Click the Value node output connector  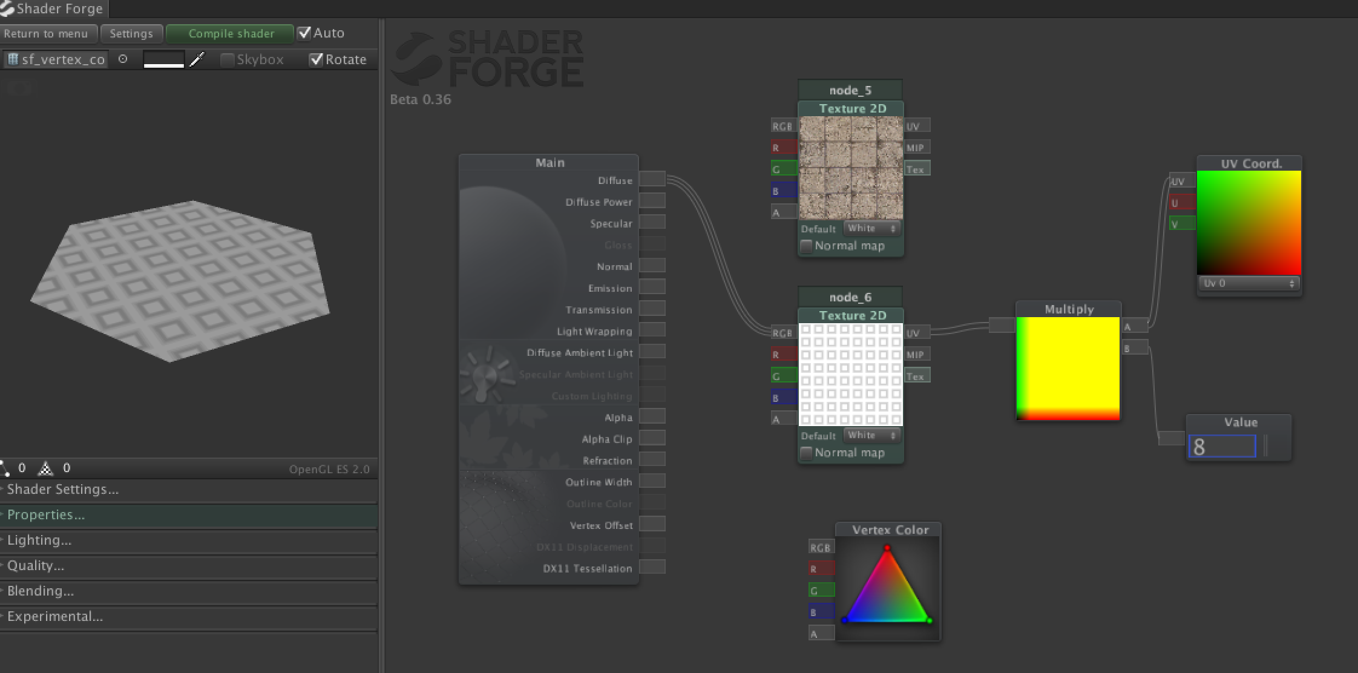(1172, 438)
